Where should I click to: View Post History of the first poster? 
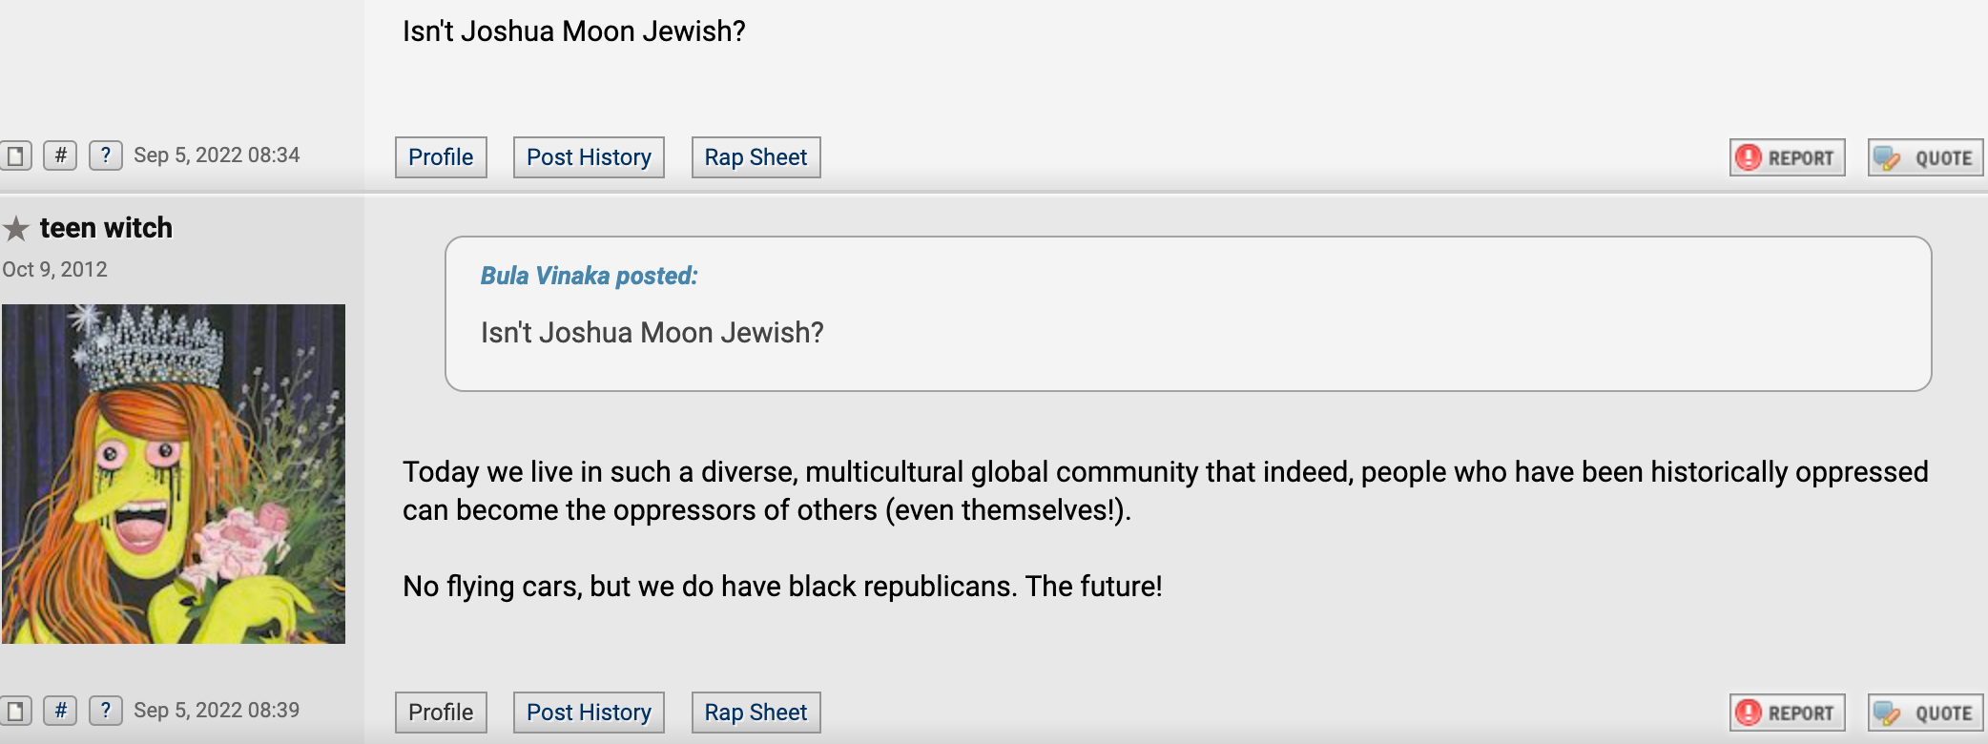click(x=589, y=157)
